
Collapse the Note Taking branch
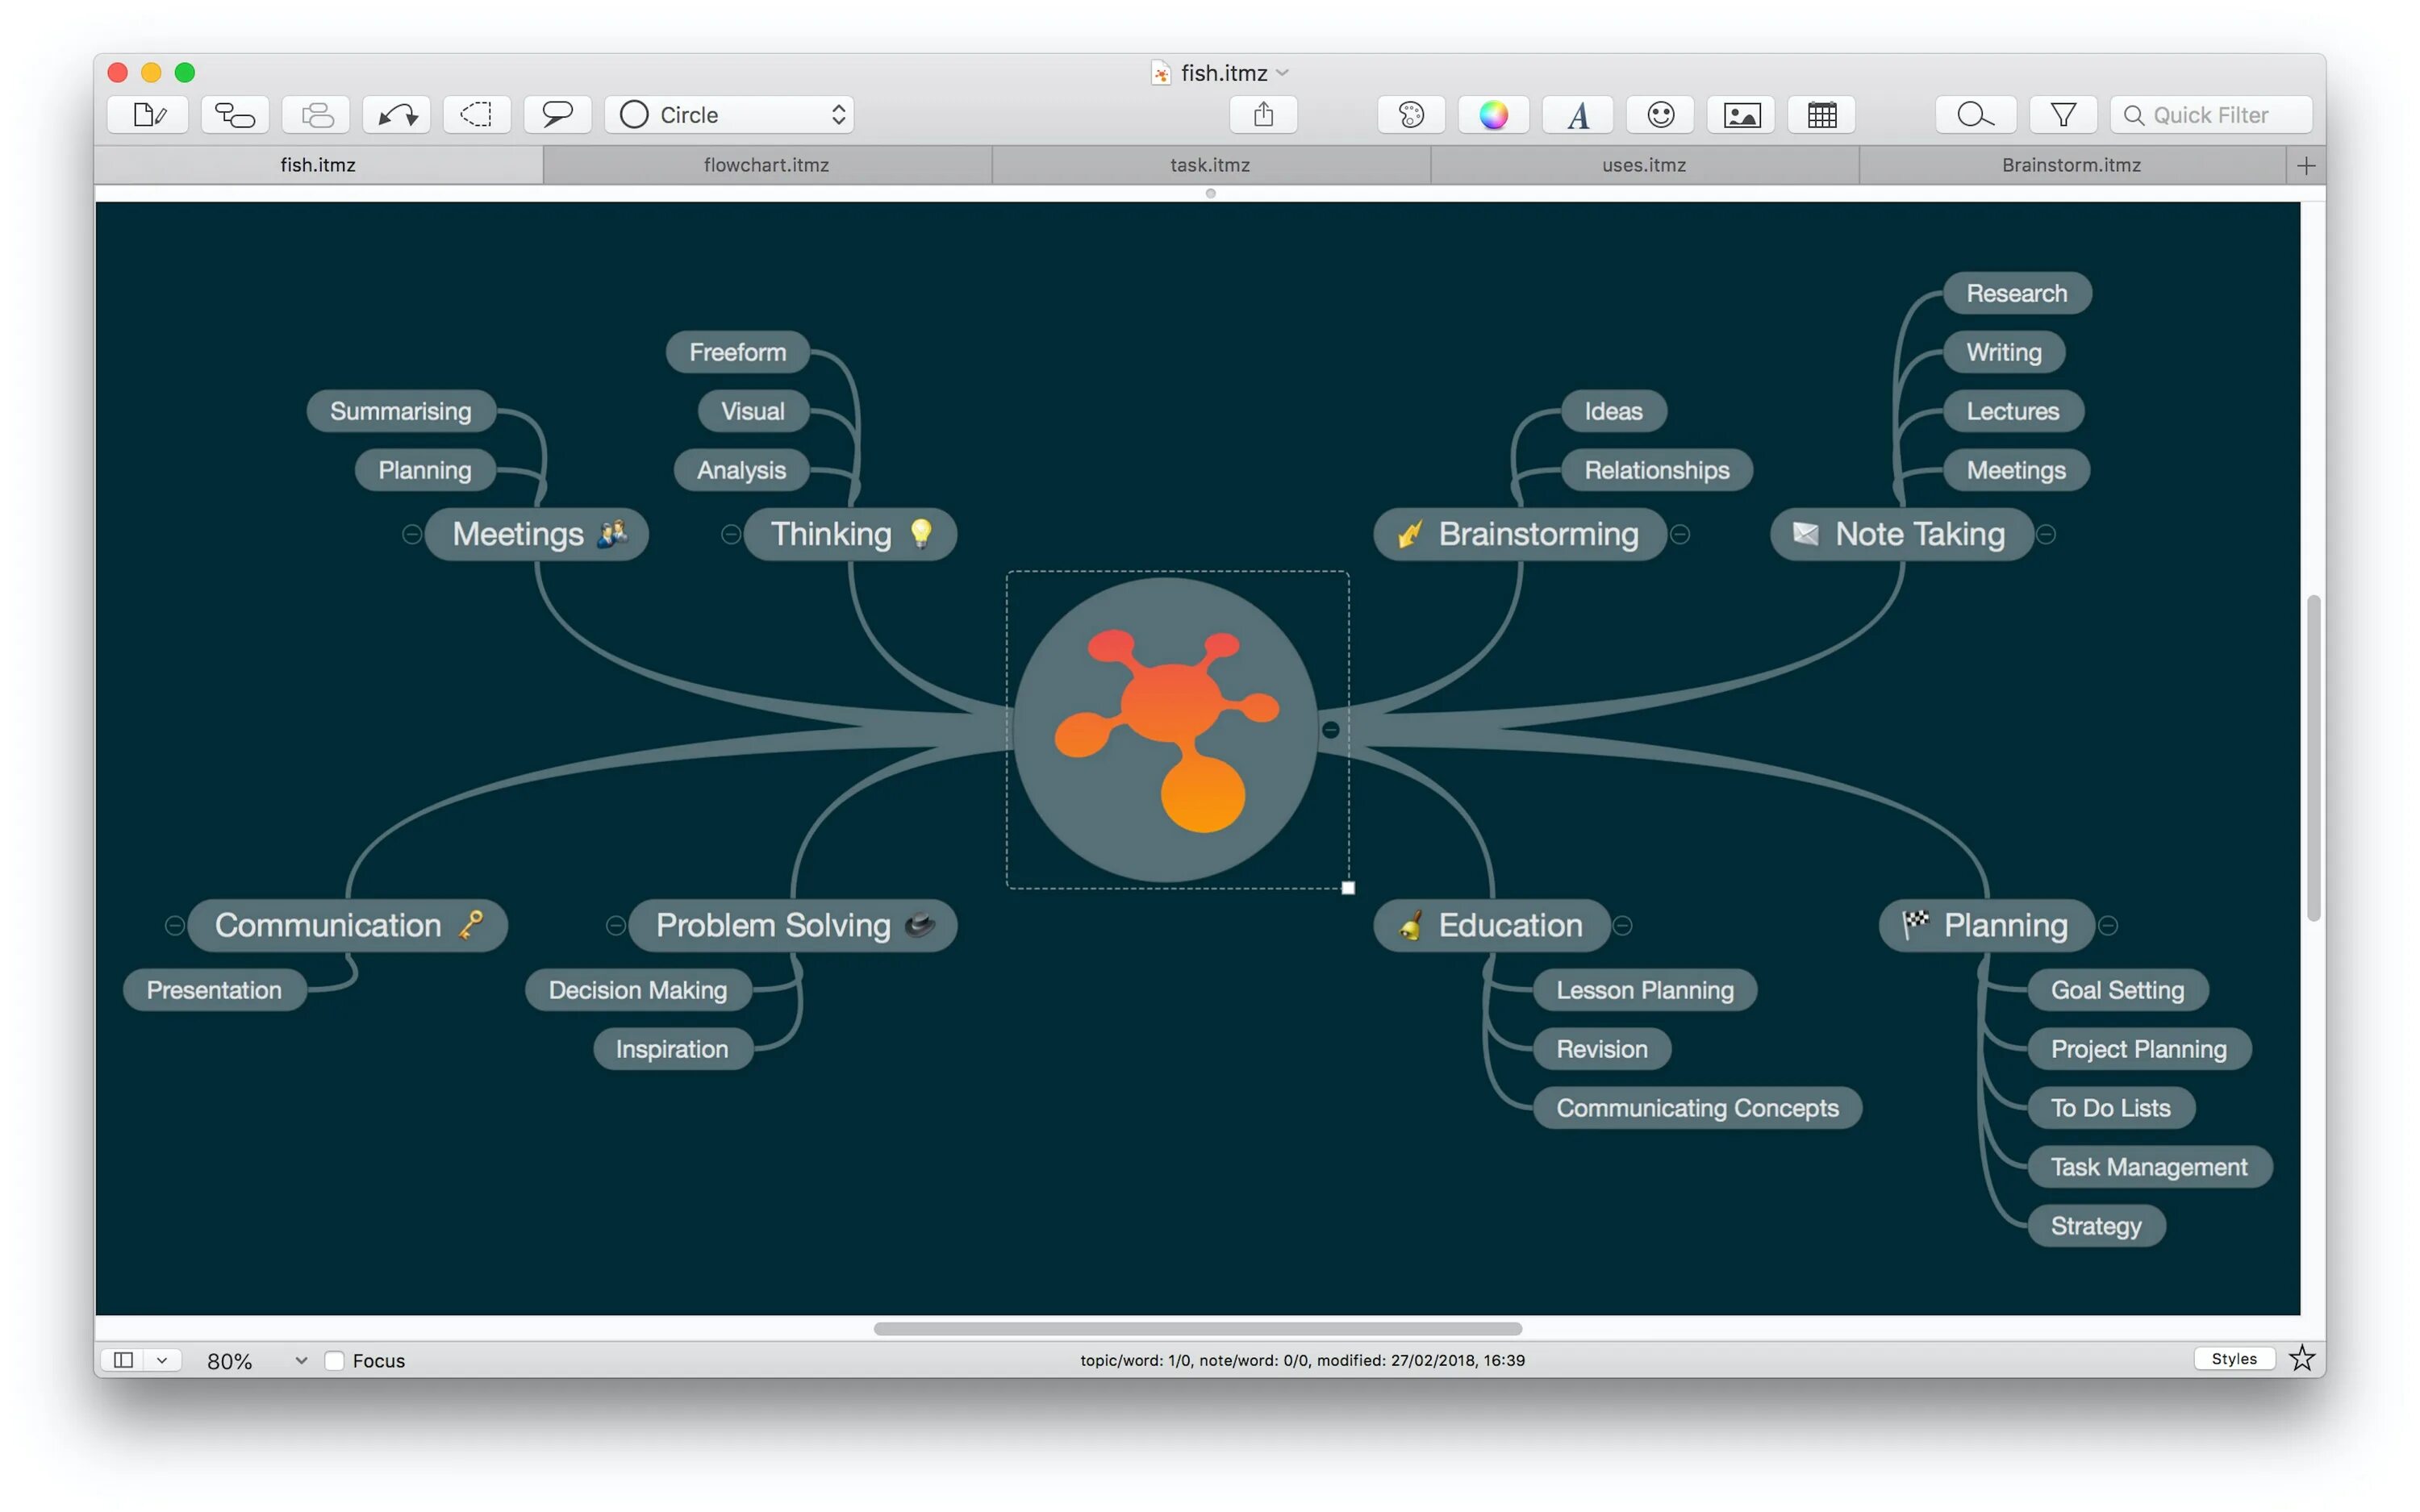click(x=2047, y=535)
